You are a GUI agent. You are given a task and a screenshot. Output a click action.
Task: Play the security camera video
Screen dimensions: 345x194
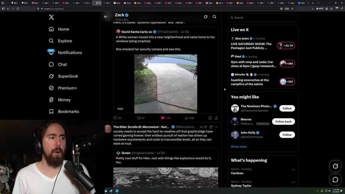click(166, 84)
